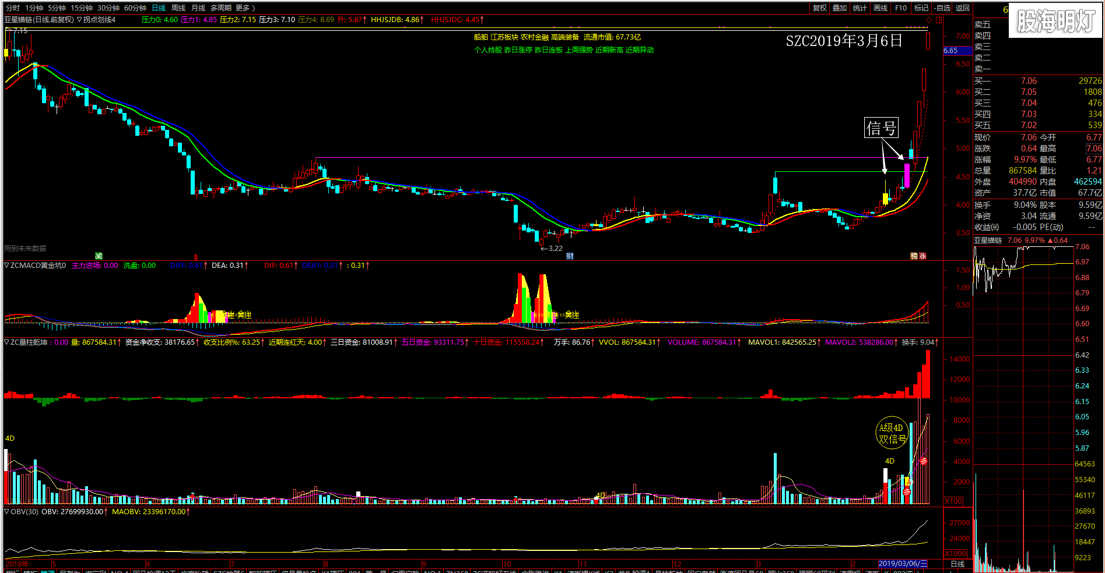This screenshot has height=573, width=1105.
Task: Click the 2019/03/06/三 date indicator
Action: pyautogui.click(x=903, y=564)
